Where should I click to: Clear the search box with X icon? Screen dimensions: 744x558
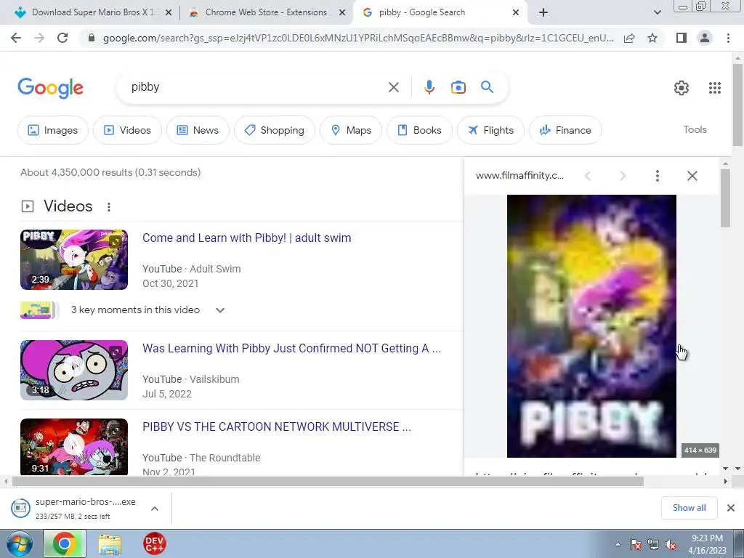coord(393,87)
